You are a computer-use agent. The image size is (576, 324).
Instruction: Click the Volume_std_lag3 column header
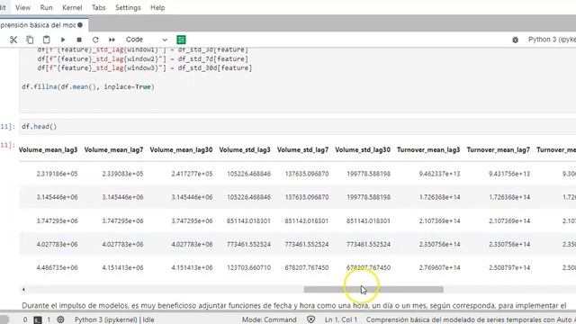(245, 150)
